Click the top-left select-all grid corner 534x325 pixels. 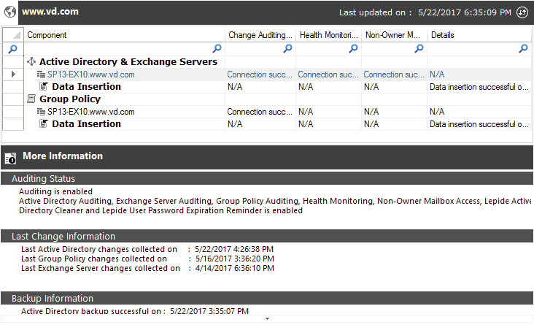tap(13, 35)
